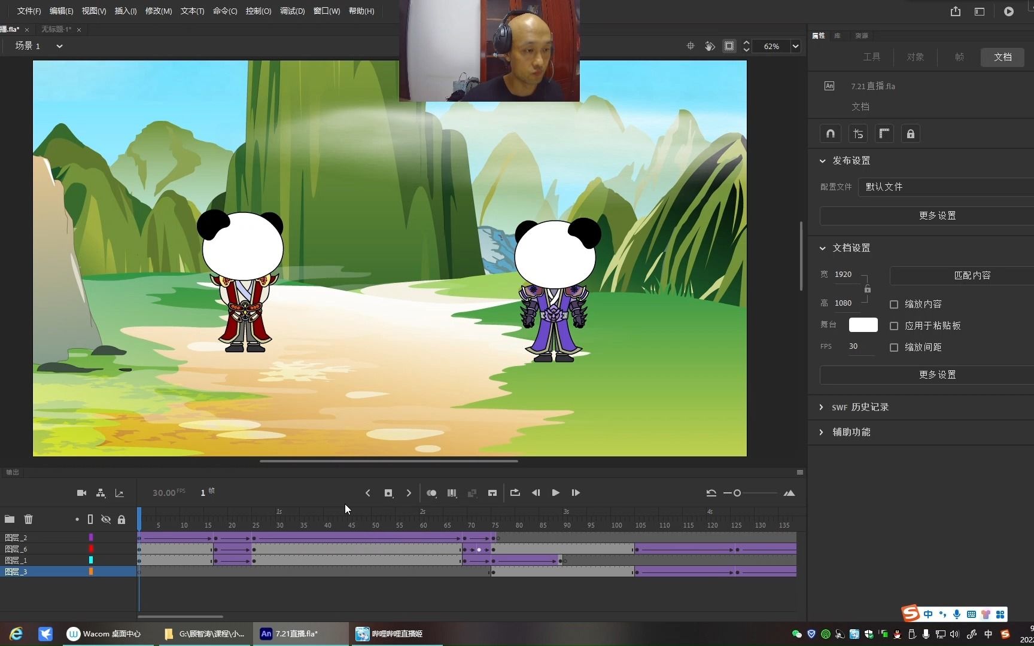Step forward one frame
Image resolution: width=1034 pixels, height=646 pixels.
tap(576, 493)
